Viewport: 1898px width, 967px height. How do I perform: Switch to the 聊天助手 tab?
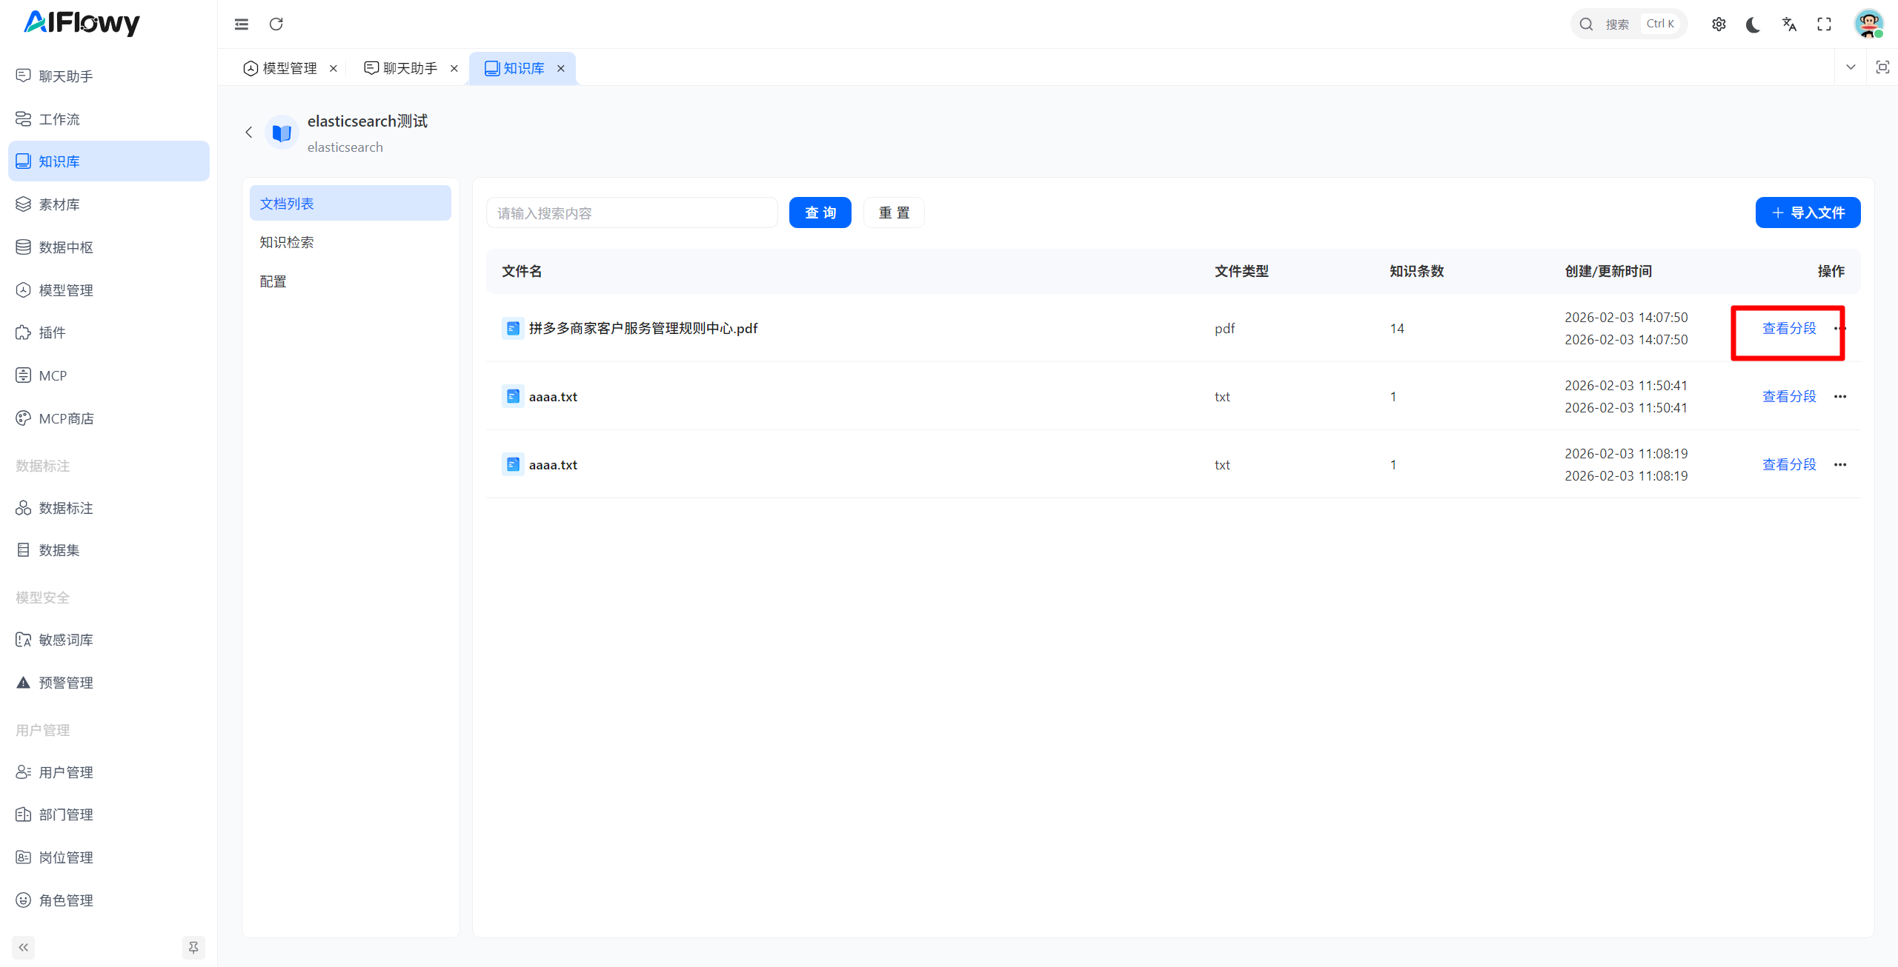click(x=410, y=68)
